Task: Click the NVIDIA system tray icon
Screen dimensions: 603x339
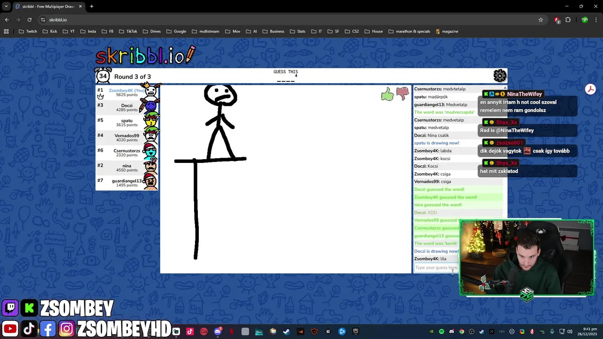Action: click(x=432, y=331)
